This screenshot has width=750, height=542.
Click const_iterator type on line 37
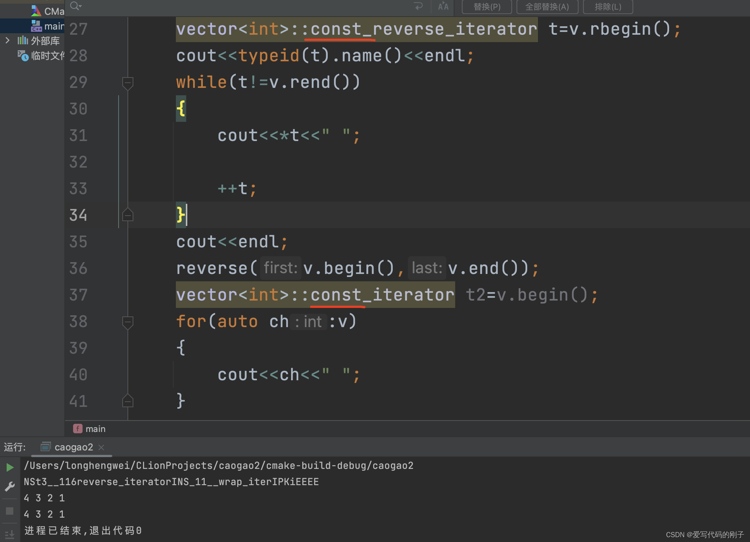[382, 295]
